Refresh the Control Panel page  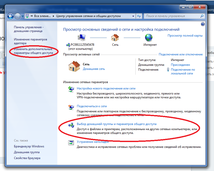pos(139,16)
